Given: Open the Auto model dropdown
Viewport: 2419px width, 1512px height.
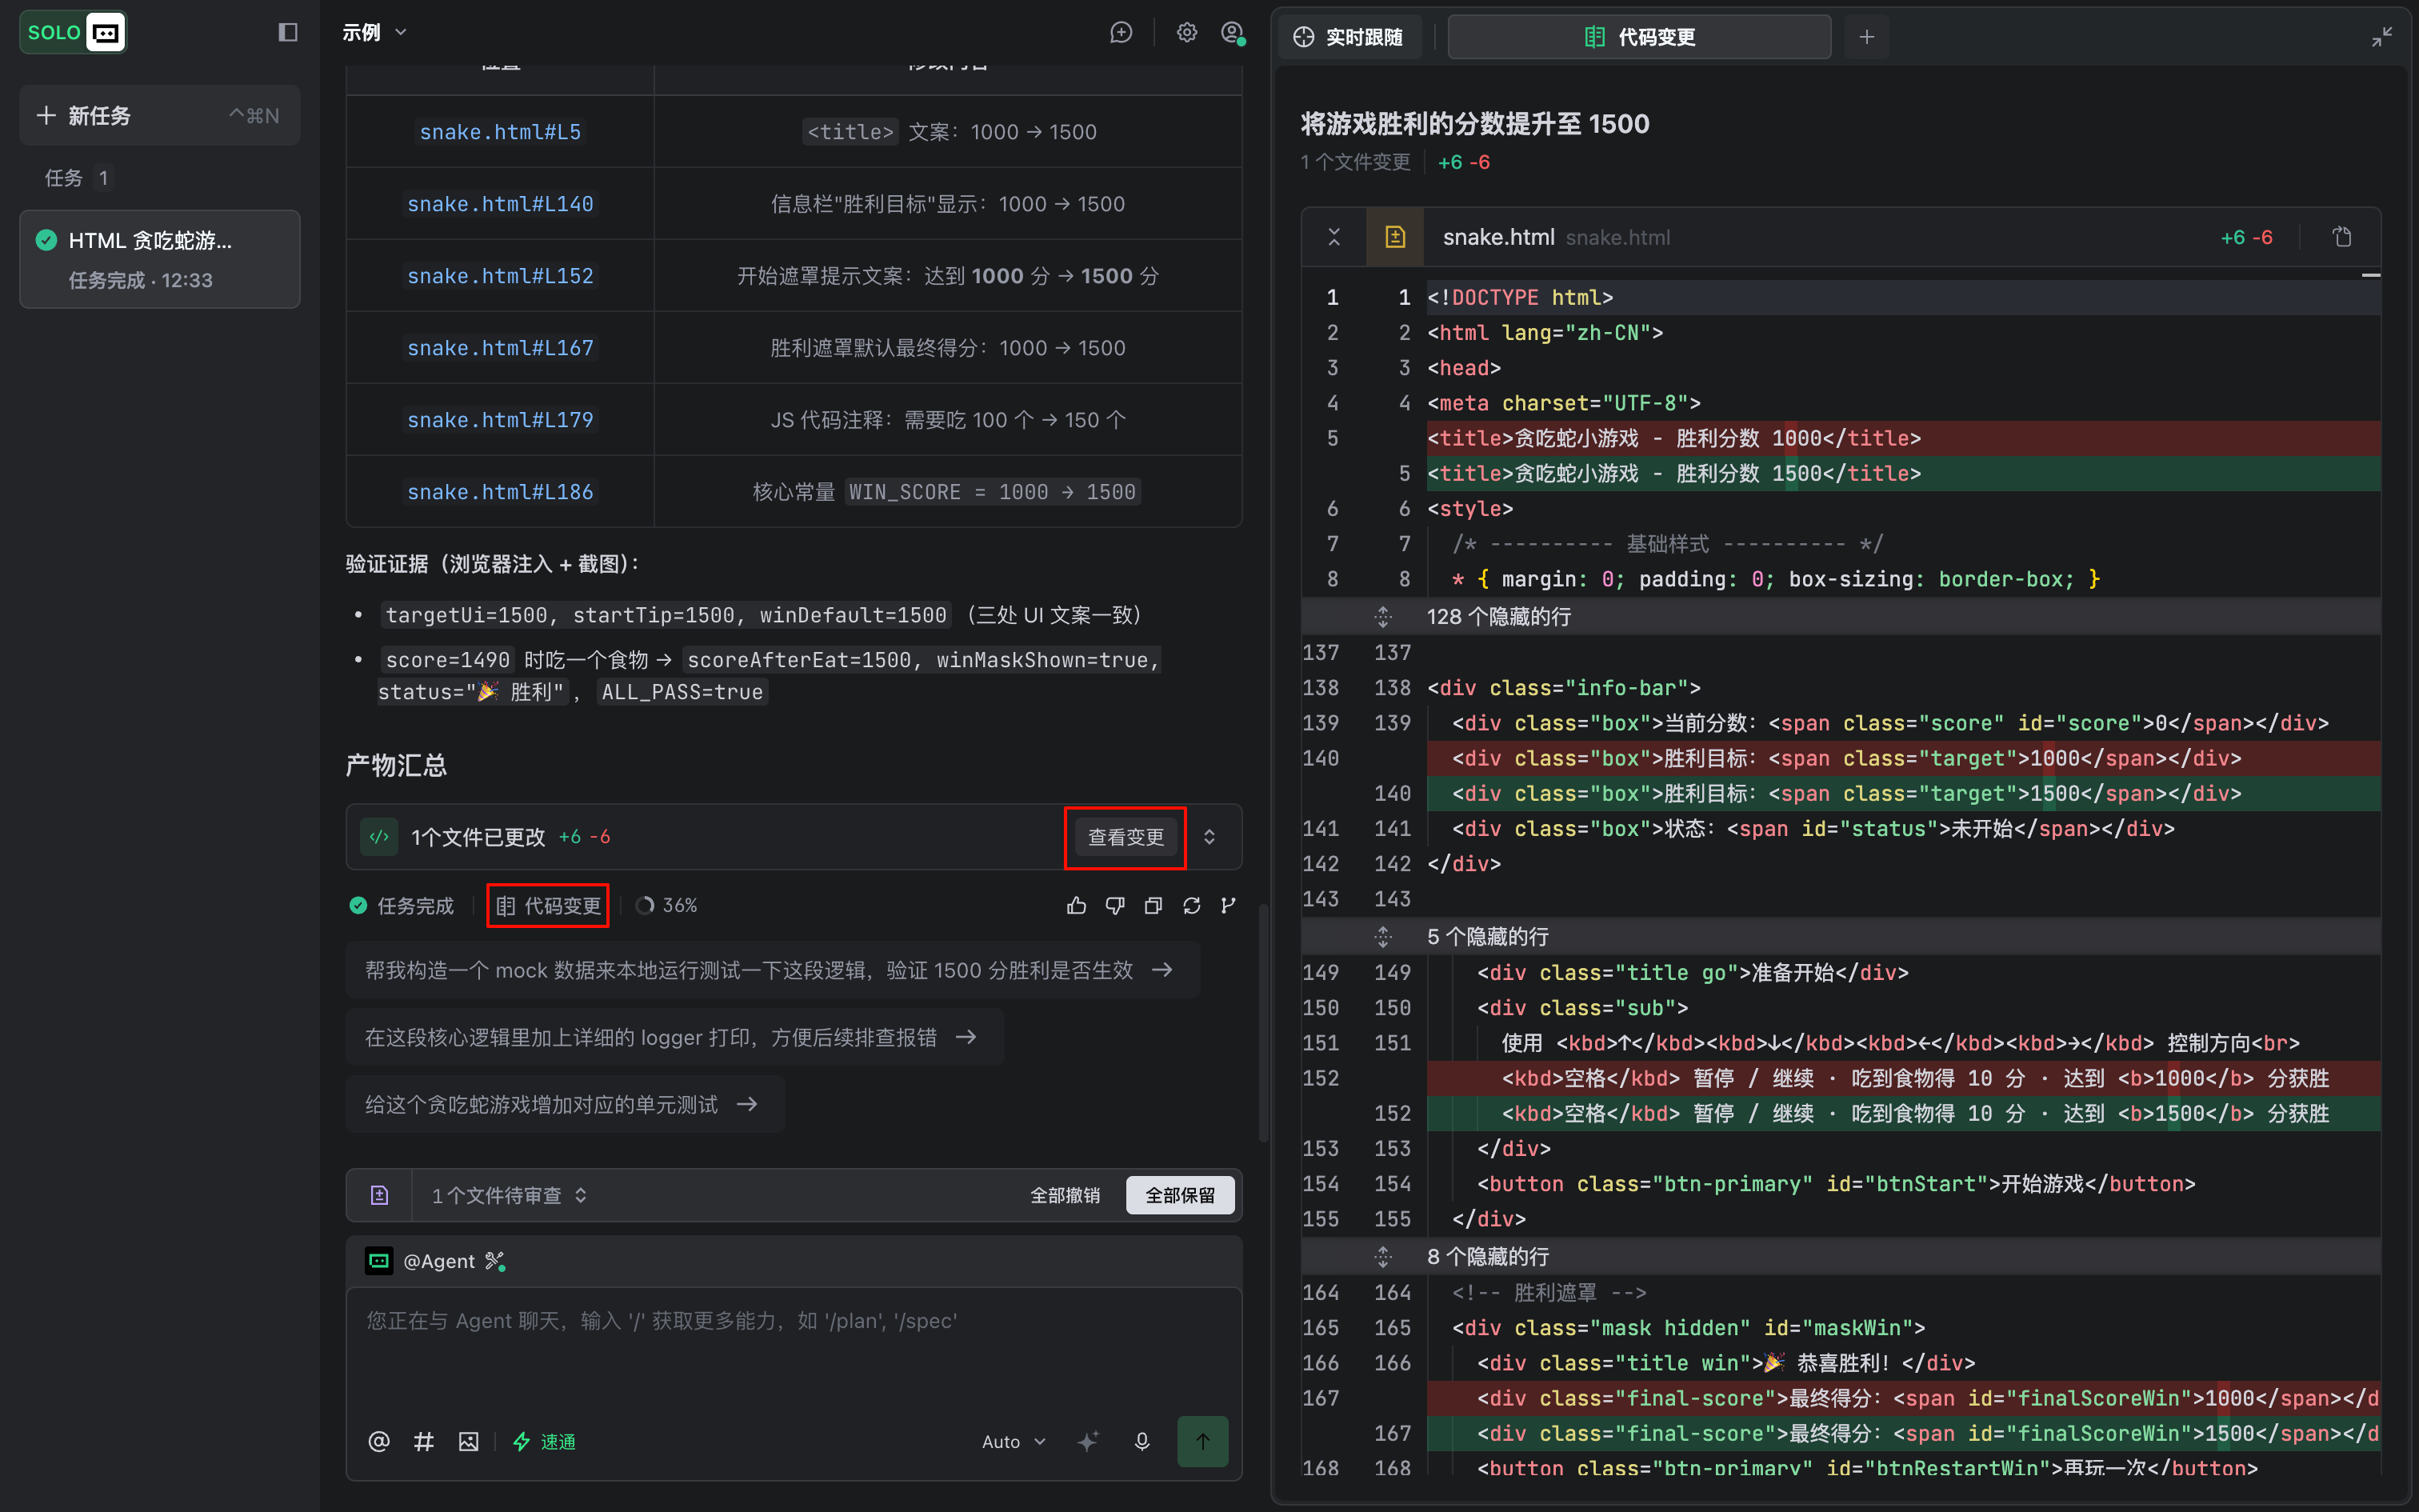Looking at the screenshot, I should pos(1014,1441).
